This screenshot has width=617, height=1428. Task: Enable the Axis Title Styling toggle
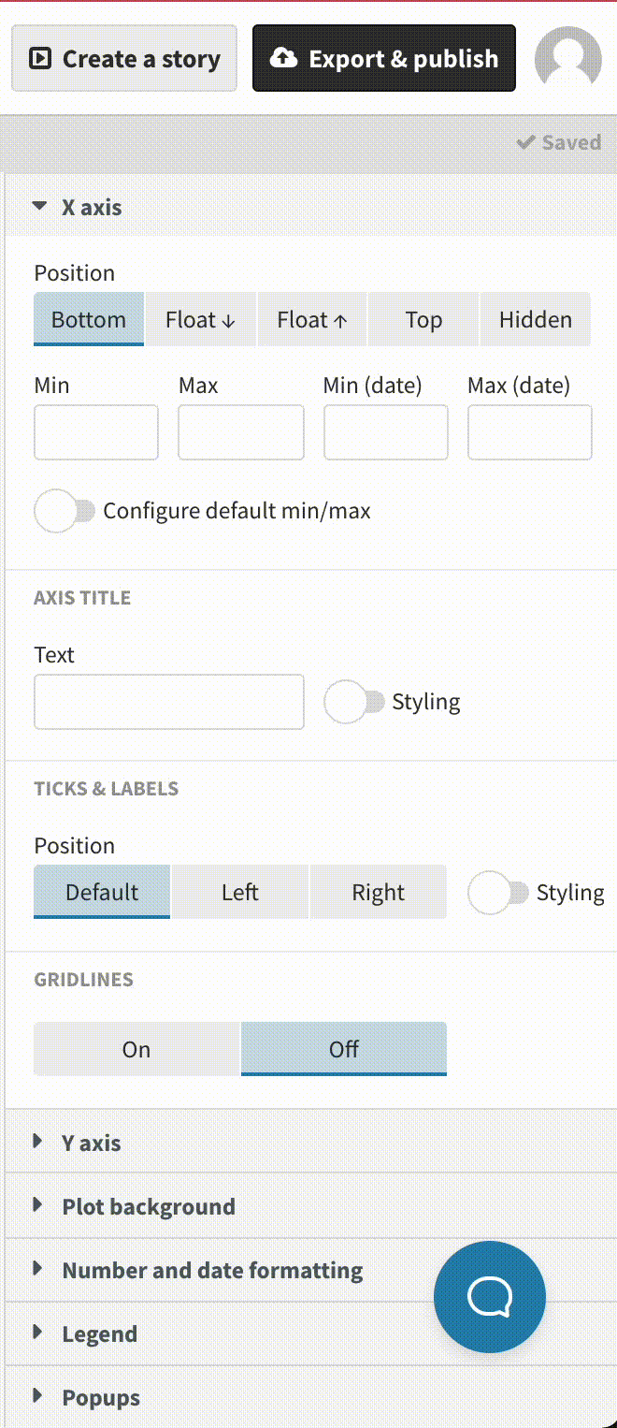point(354,702)
